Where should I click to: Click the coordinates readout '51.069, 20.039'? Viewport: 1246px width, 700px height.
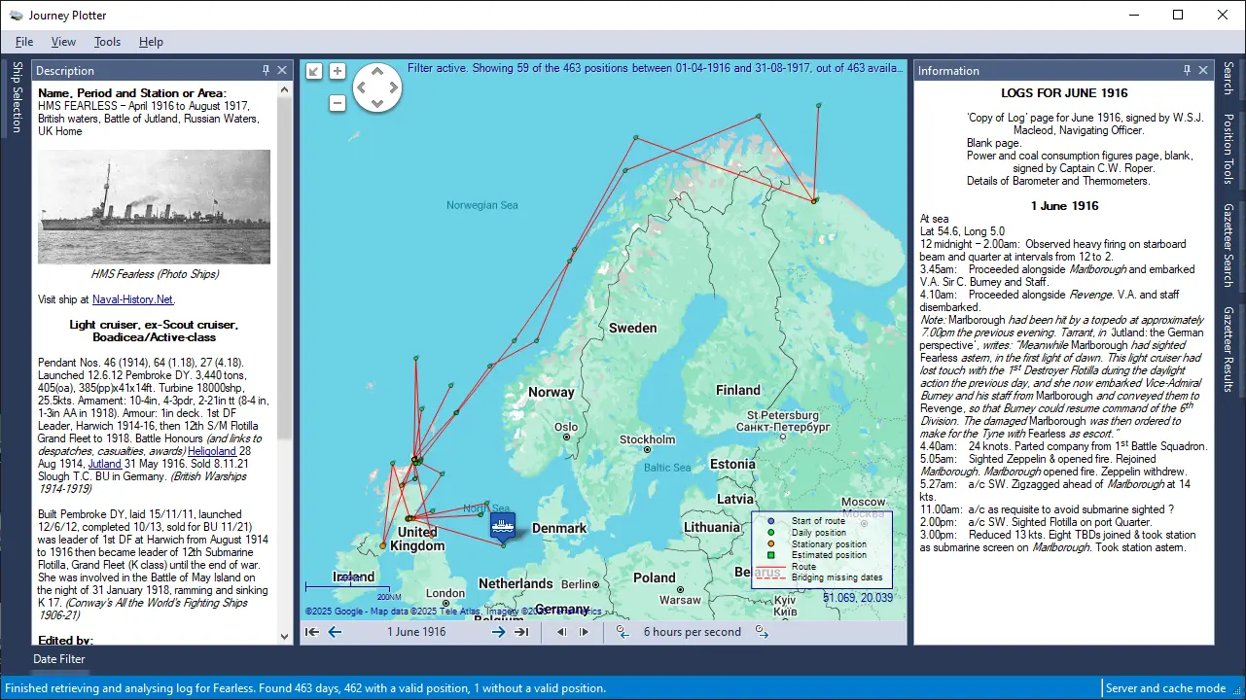(x=857, y=598)
